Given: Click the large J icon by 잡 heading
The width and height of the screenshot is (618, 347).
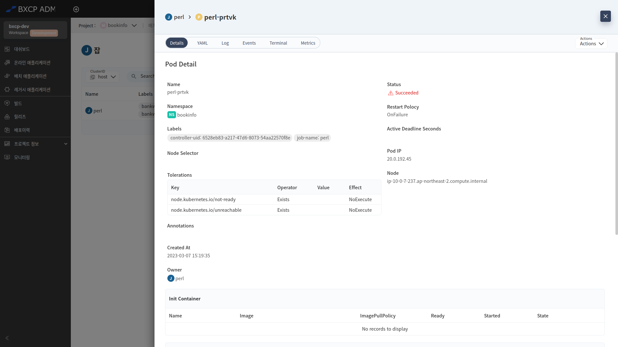Looking at the screenshot, I should 87,50.
